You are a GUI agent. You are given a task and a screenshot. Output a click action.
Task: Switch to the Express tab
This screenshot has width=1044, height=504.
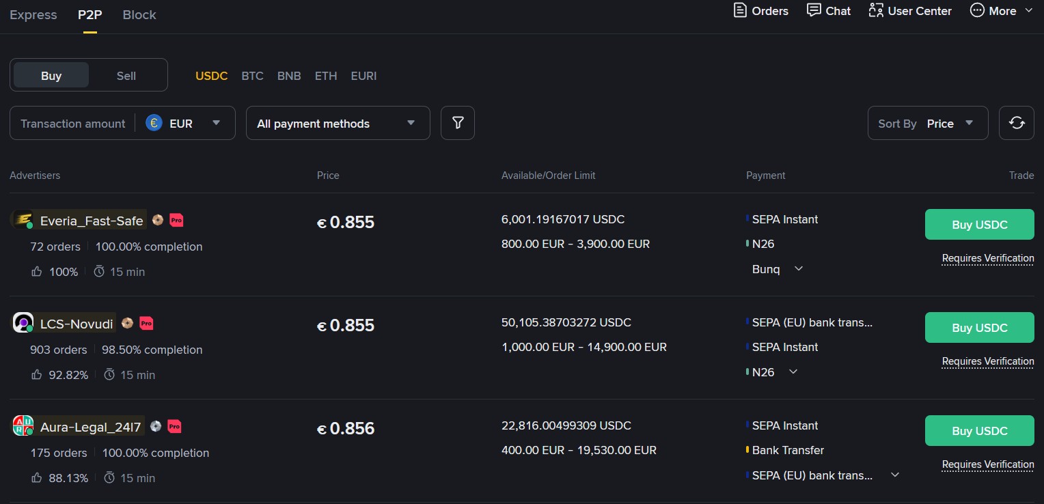[x=33, y=14]
